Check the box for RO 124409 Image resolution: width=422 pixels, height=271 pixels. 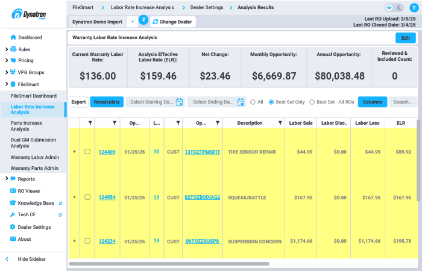pos(87,151)
